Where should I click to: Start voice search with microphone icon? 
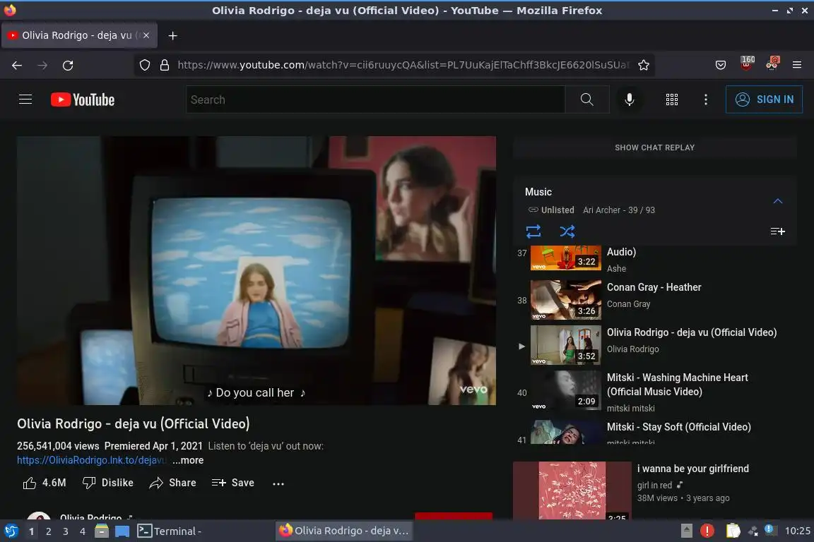[629, 100]
